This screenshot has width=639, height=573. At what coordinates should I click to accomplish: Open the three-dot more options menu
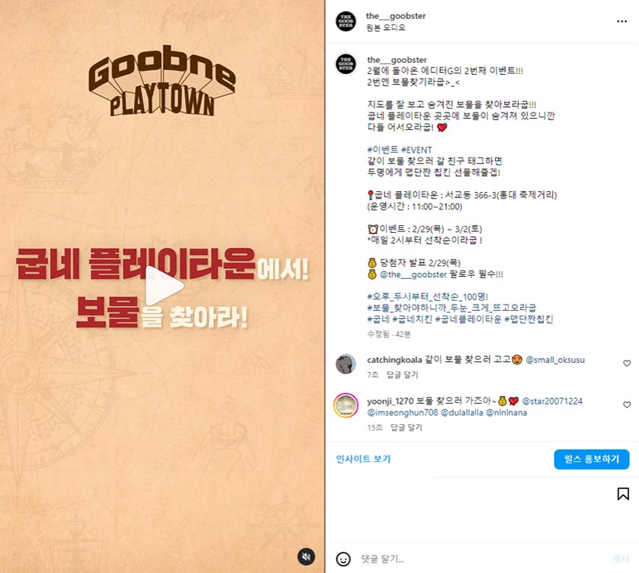[x=622, y=21]
